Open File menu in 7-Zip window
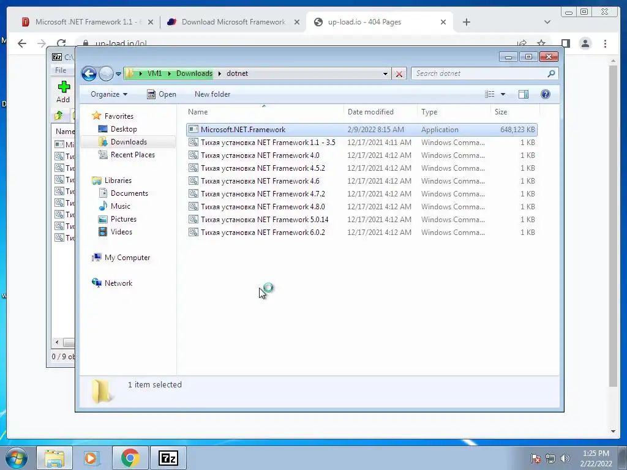The height and width of the screenshot is (470, 627). (61, 70)
